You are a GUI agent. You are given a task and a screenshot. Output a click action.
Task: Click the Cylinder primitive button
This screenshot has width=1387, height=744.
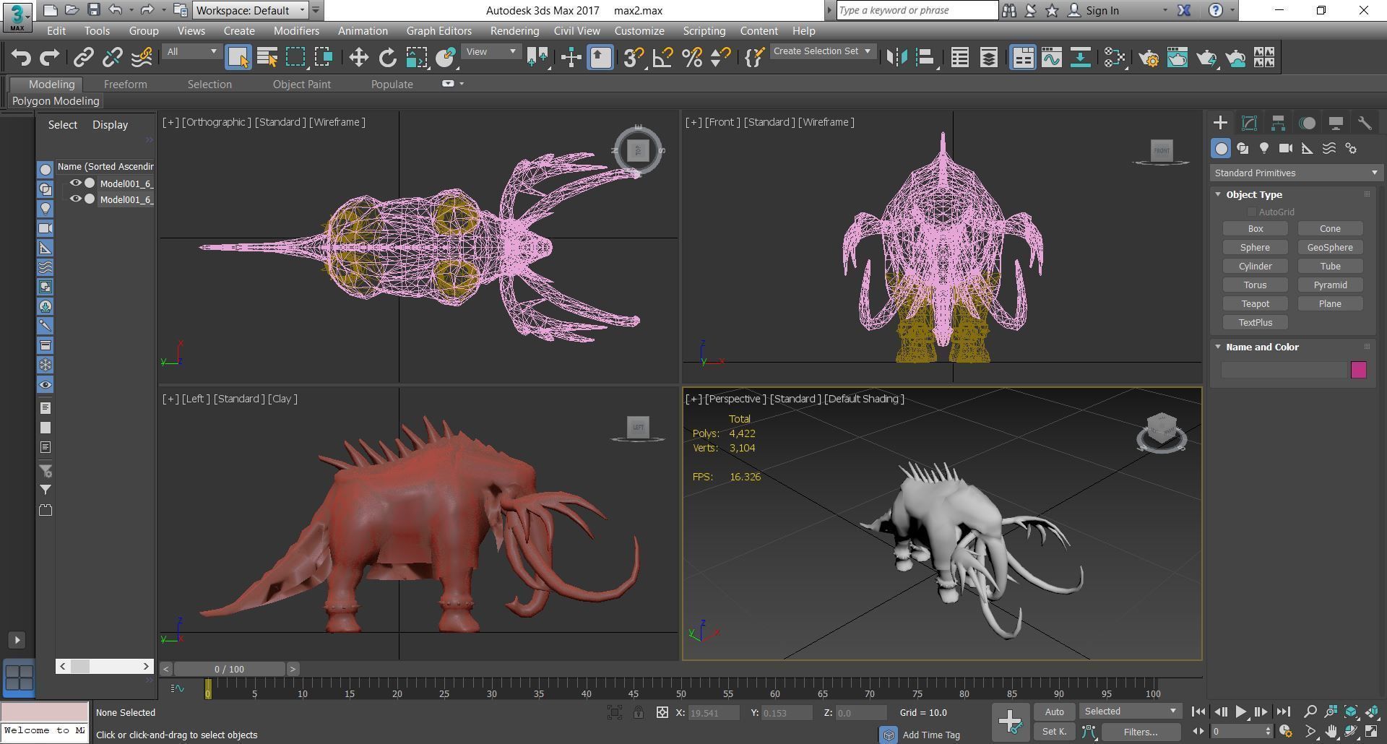[x=1255, y=267]
